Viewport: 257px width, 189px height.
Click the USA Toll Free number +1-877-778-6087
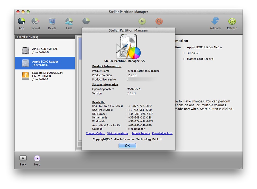(x=140, y=106)
